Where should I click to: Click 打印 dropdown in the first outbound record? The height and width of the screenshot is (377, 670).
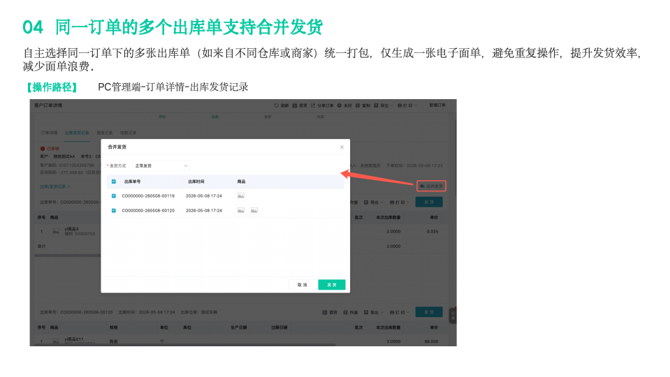click(x=400, y=202)
